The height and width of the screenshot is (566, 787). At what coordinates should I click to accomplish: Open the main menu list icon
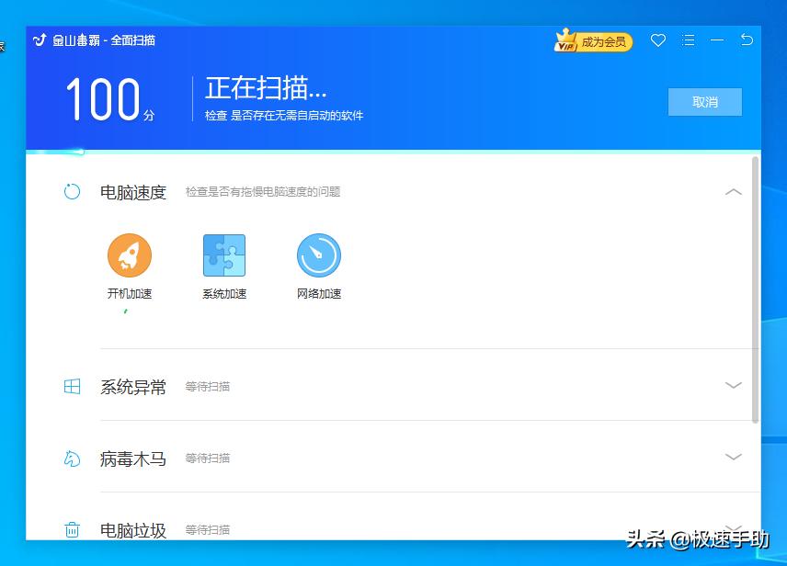(x=688, y=40)
